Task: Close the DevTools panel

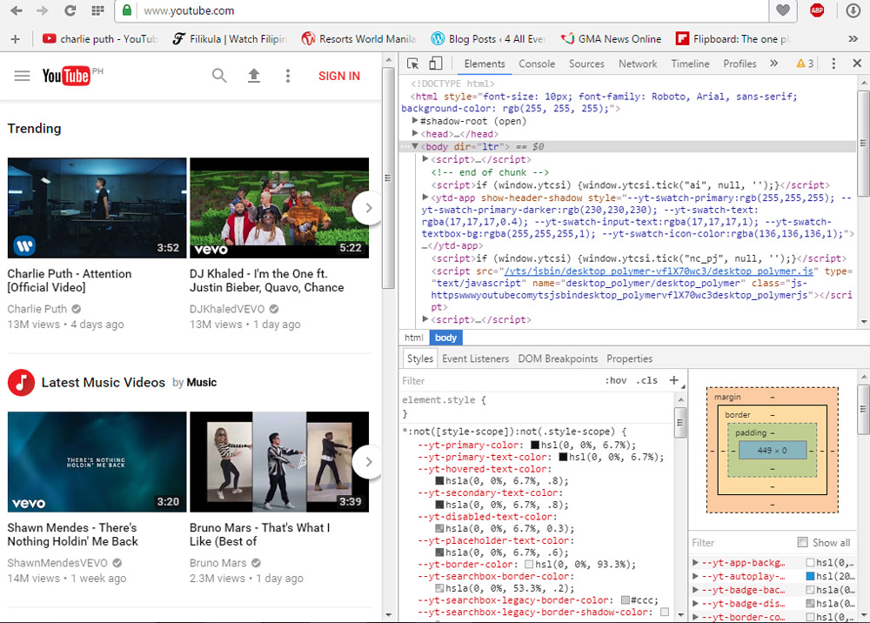Action: 857,64
